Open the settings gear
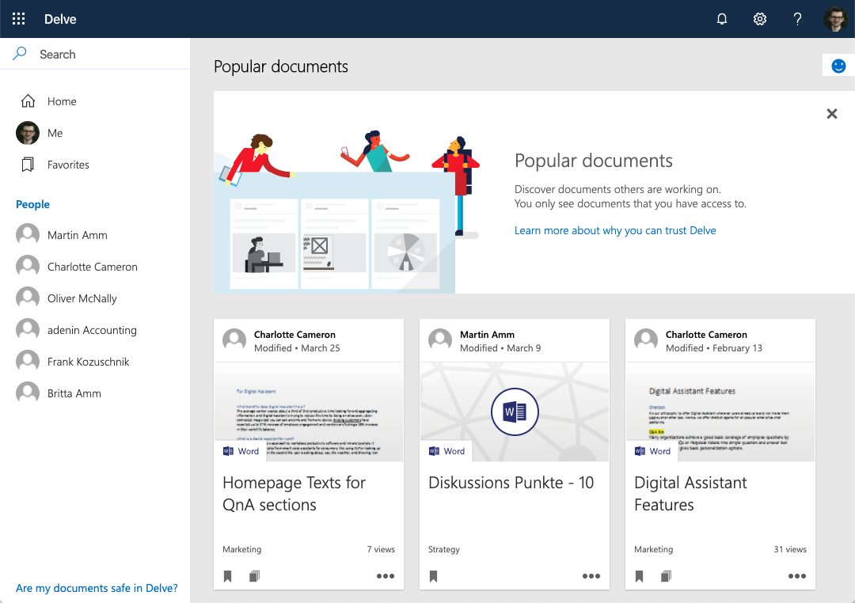The height and width of the screenshot is (603, 855). tap(759, 19)
